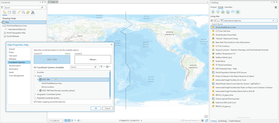Click OK in Map Properties
This screenshot has height=123, width=279.
pos(96,108)
